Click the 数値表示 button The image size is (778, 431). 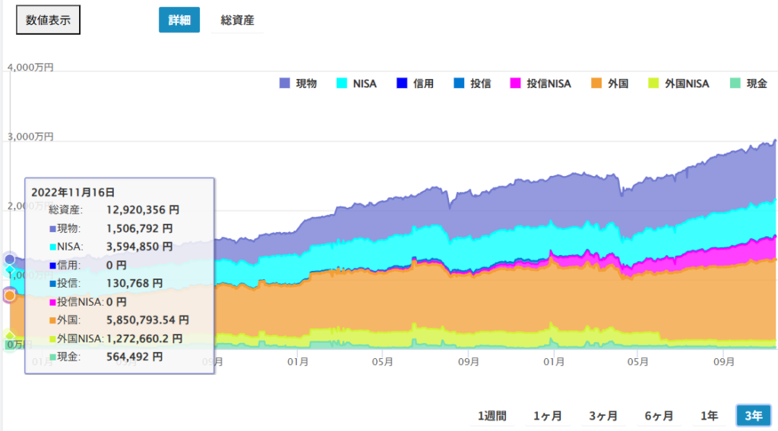(48, 20)
